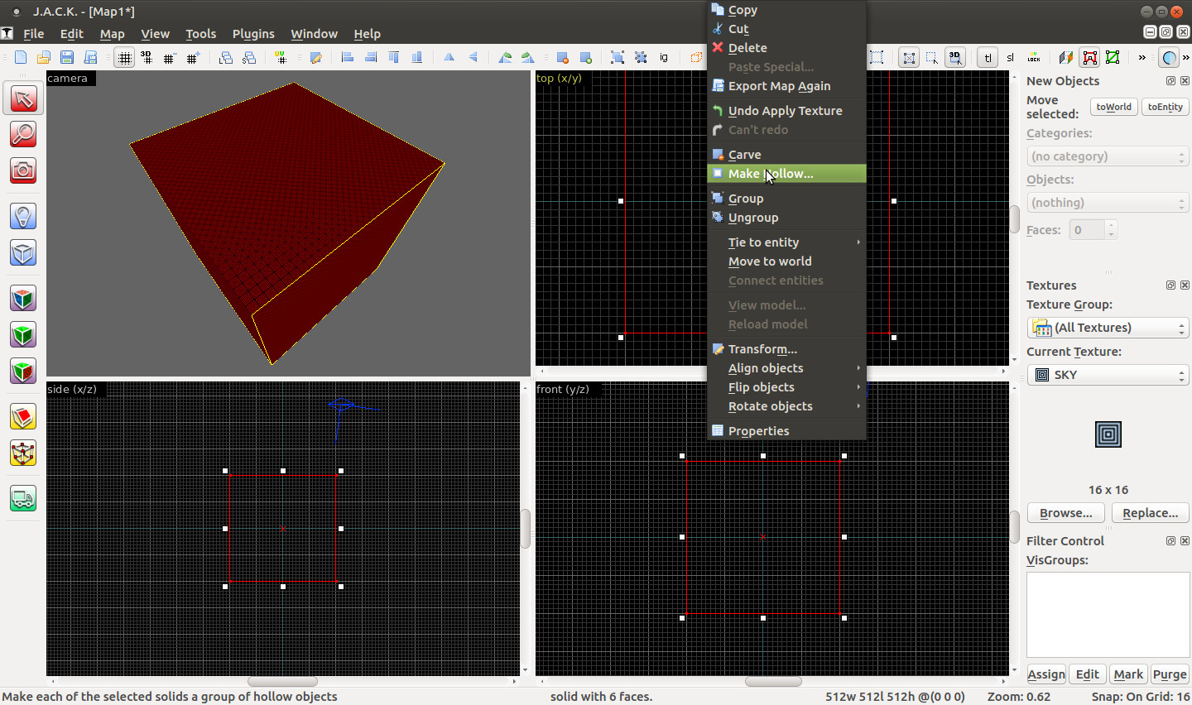Activate the Clipping tool
Screen dimensions: 1192x705
click(x=23, y=416)
